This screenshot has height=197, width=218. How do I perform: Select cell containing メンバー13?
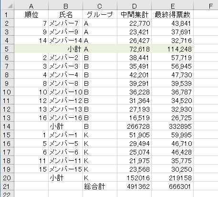coord(65,109)
